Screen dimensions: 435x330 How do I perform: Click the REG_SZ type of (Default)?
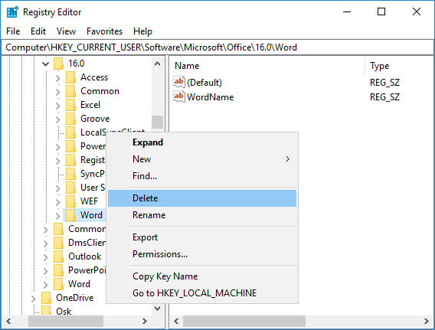click(384, 83)
